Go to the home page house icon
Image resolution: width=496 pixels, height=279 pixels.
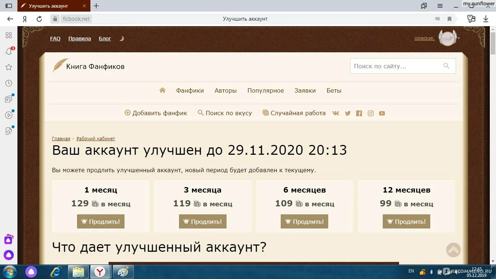tap(162, 90)
